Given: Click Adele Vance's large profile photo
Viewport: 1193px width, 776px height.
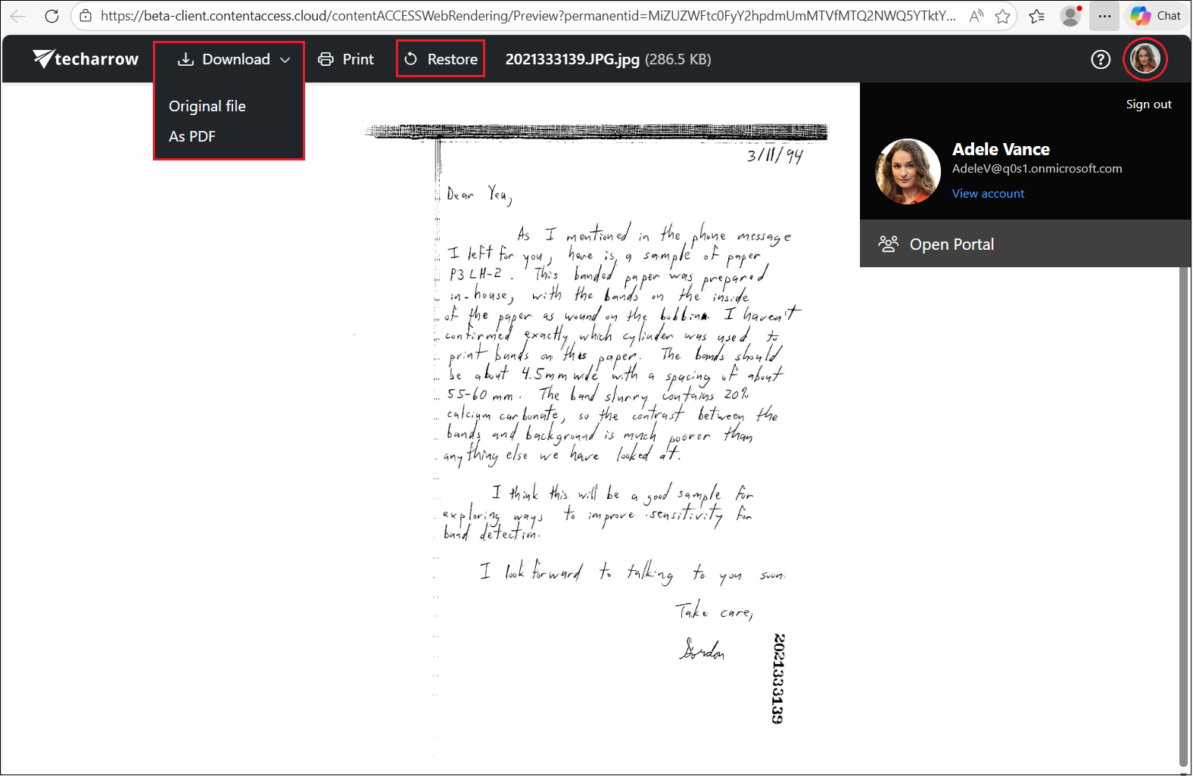Looking at the screenshot, I should point(908,172).
